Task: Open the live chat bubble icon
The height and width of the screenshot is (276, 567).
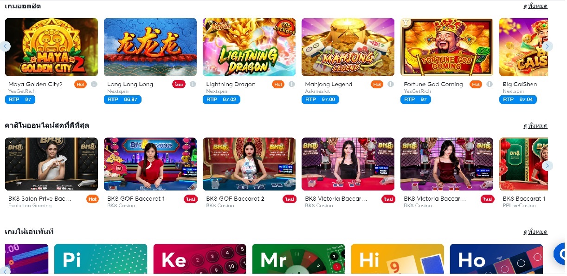Action: 560,254
